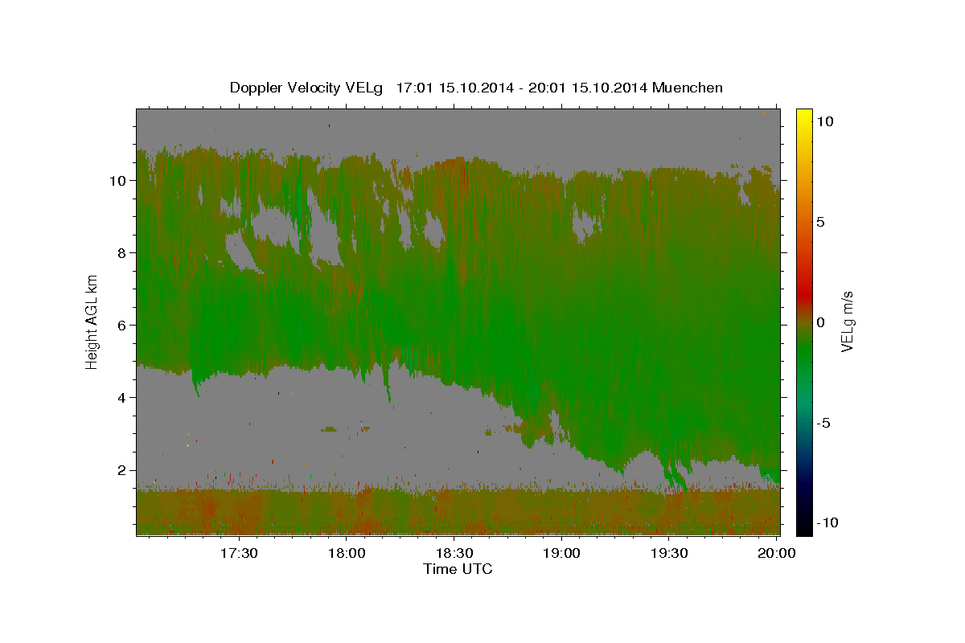
Task: Click the 'Time UTC' axis title
Action: pyautogui.click(x=458, y=569)
